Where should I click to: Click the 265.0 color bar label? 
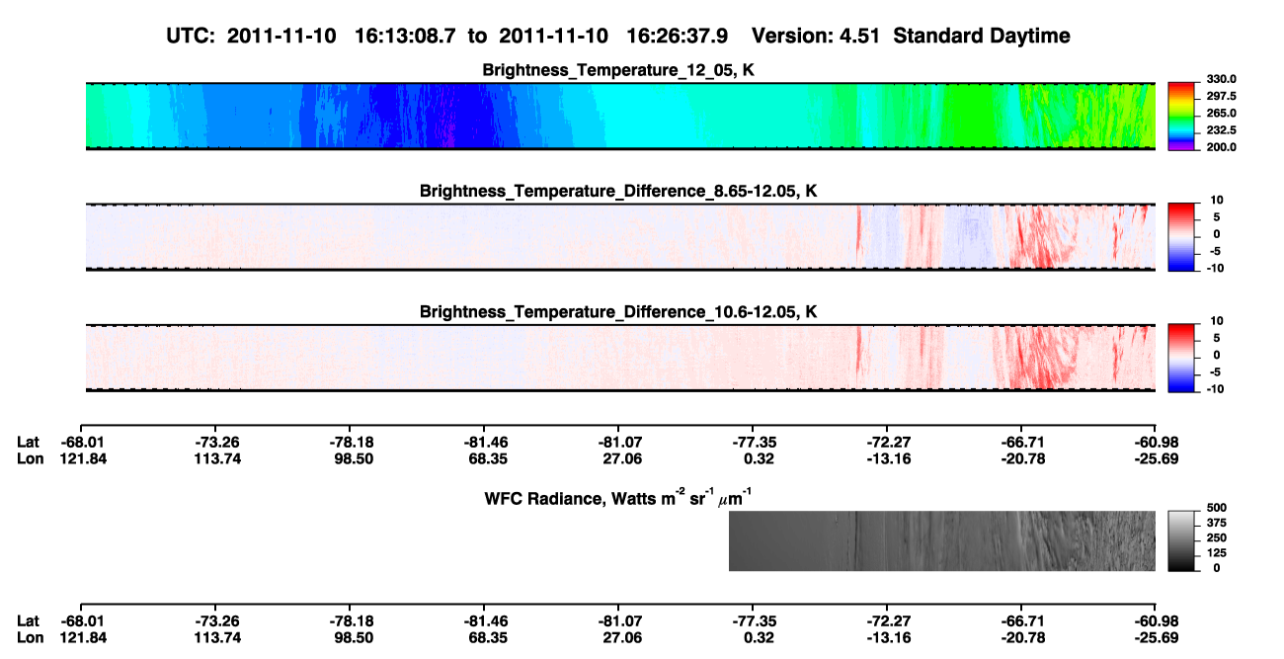click(1220, 113)
